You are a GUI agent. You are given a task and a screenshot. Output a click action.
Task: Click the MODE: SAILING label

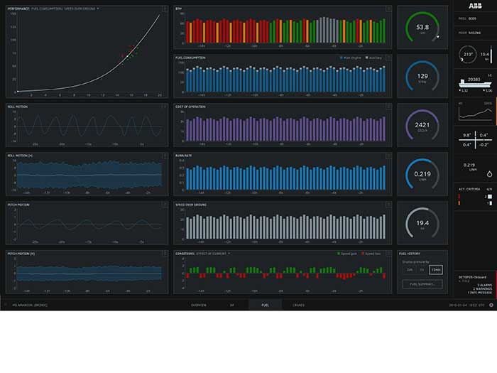pyautogui.click(x=470, y=33)
